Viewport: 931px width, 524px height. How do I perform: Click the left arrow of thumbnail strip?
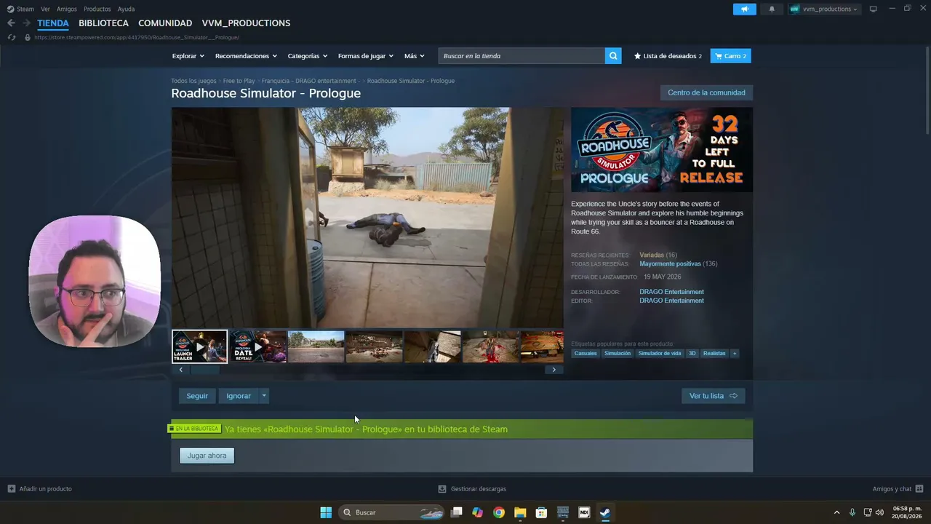point(181,370)
